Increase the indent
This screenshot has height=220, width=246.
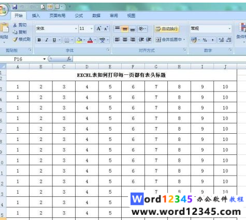tap(149, 40)
